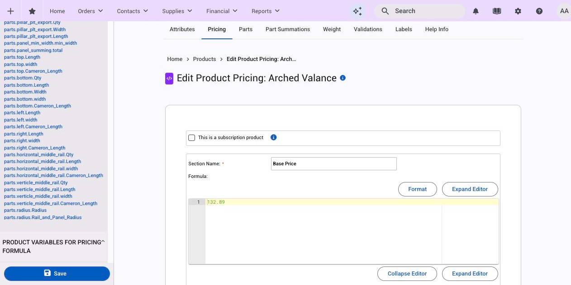Insert parts.bottom.Cameron_Length variable
The width and height of the screenshot is (571, 285).
(x=38, y=106)
